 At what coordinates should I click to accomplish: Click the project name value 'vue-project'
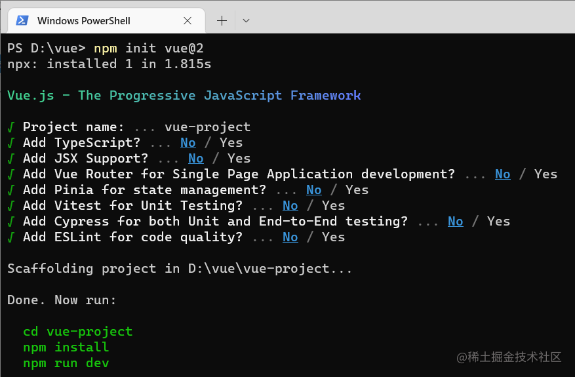(208, 127)
